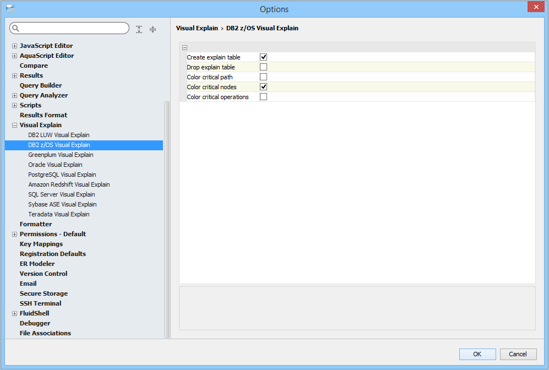Image resolution: width=549 pixels, height=370 pixels.
Task: Expand the Query Analyzer node
Action: tap(14, 96)
